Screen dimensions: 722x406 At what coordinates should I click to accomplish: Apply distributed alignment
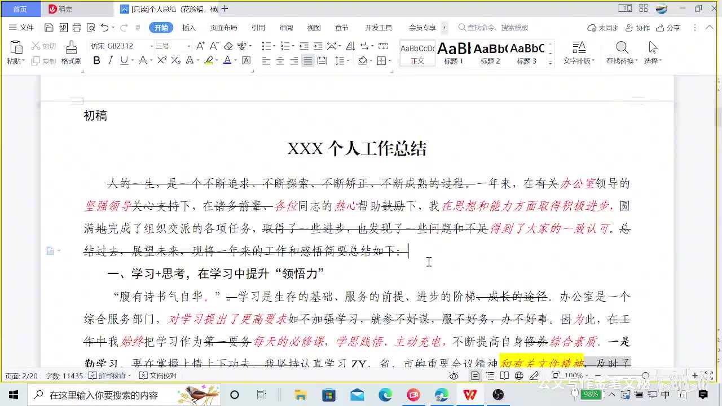pos(322,61)
